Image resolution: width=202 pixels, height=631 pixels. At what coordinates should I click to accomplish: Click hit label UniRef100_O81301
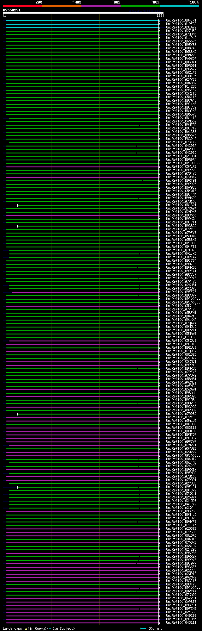pyautogui.click(x=181, y=205)
